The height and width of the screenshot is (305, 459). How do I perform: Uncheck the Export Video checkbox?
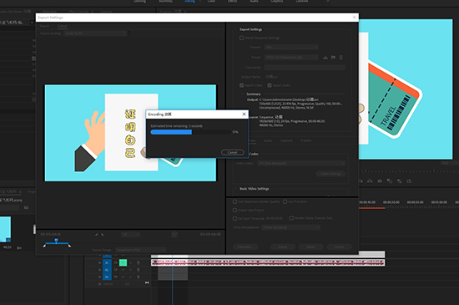pos(241,85)
